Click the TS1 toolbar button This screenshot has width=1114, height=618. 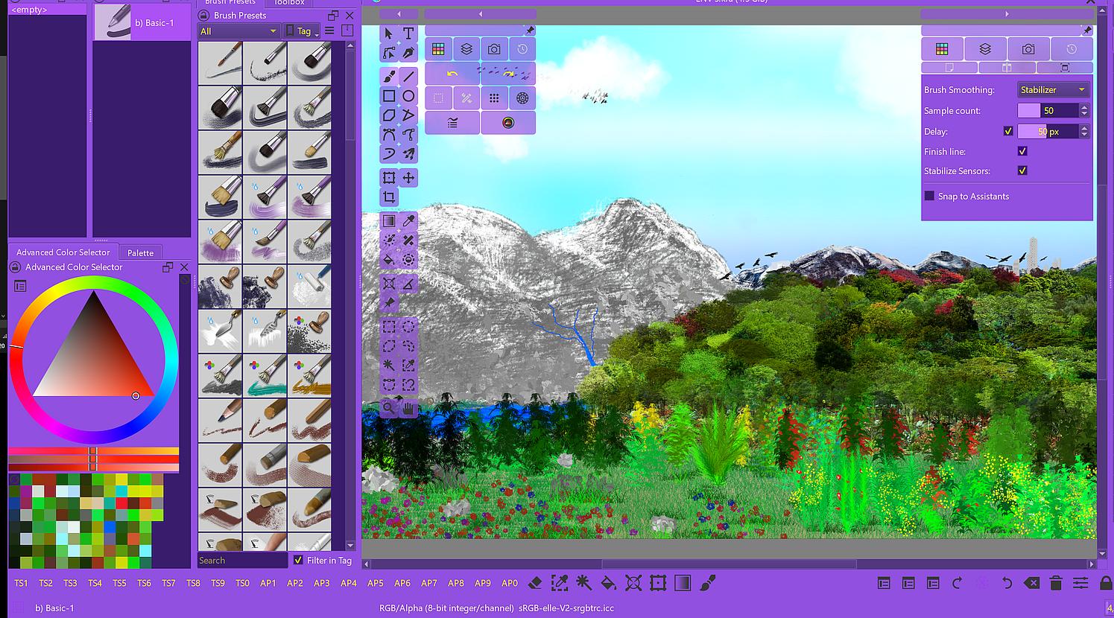21,583
